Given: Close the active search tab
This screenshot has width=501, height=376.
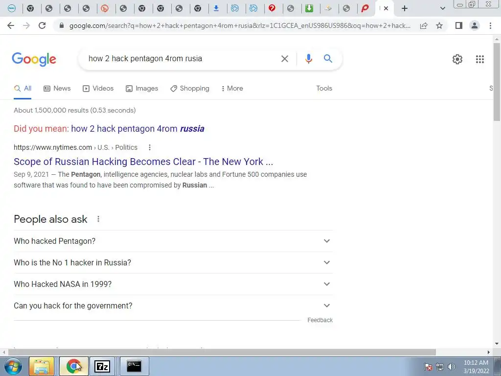Looking at the screenshot, I should tap(386, 8).
